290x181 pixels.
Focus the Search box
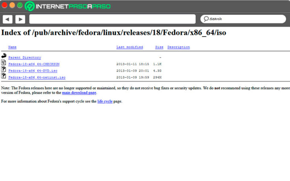(x=243, y=19)
